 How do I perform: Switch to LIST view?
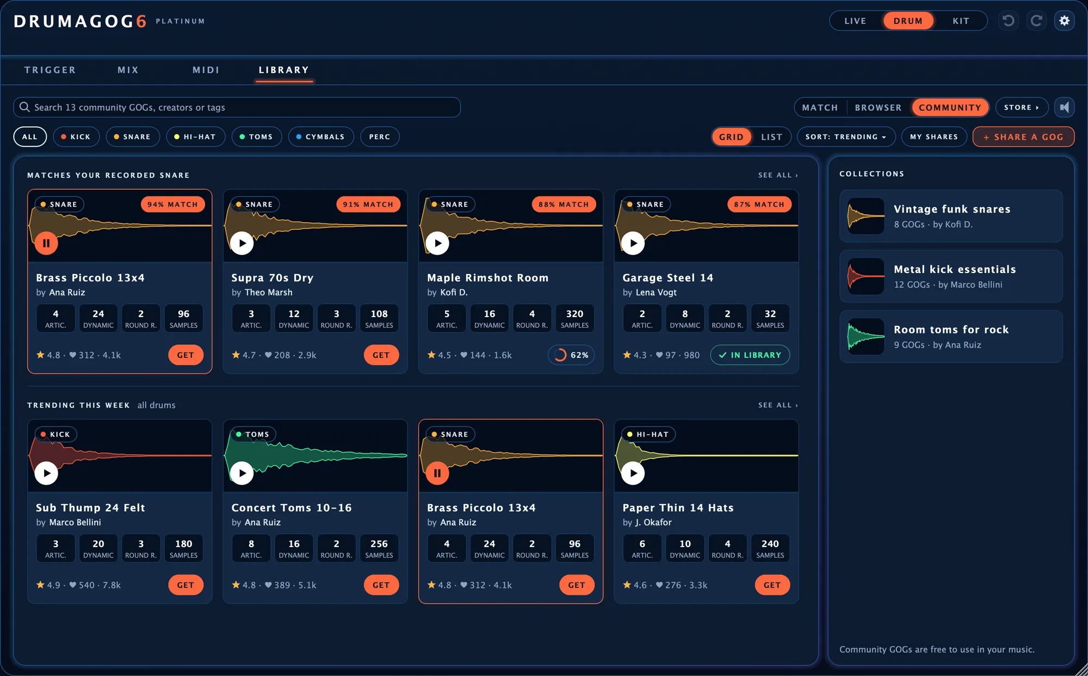771,137
